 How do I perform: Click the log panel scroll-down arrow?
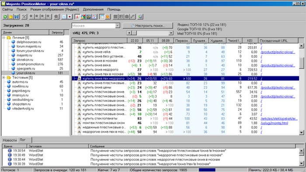click(x=301, y=163)
